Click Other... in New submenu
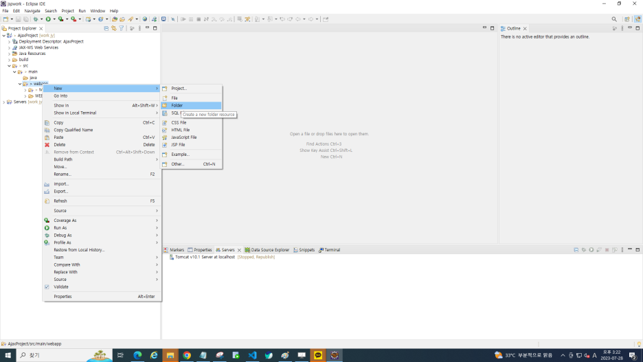Viewport: 643px width, 362px height. coord(192,164)
